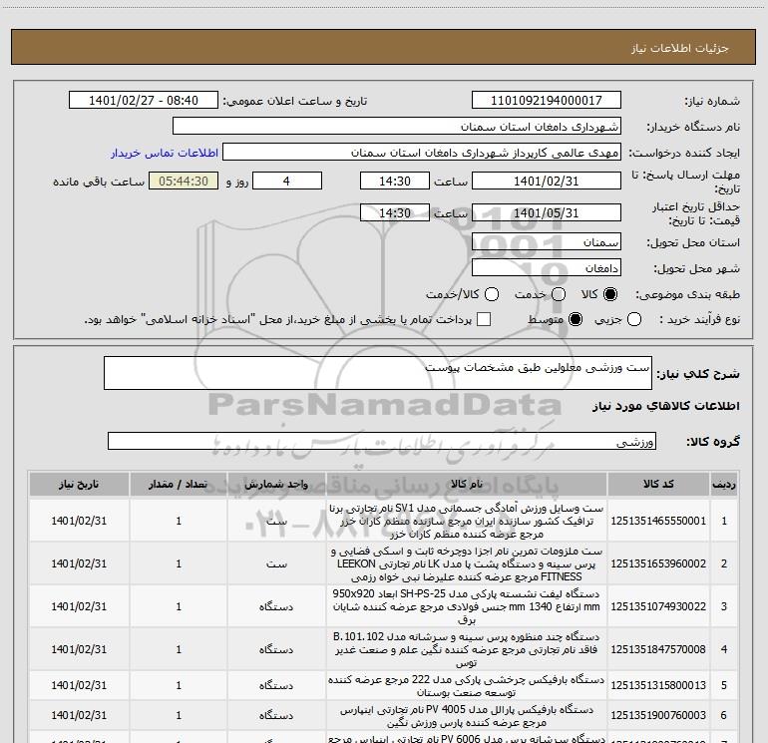768x743 pixels.
Task: Click the تاریخ نیاز column header
Action: [x=79, y=485]
